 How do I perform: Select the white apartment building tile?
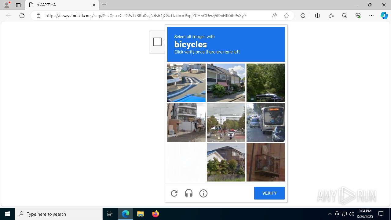(x=186, y=123)
